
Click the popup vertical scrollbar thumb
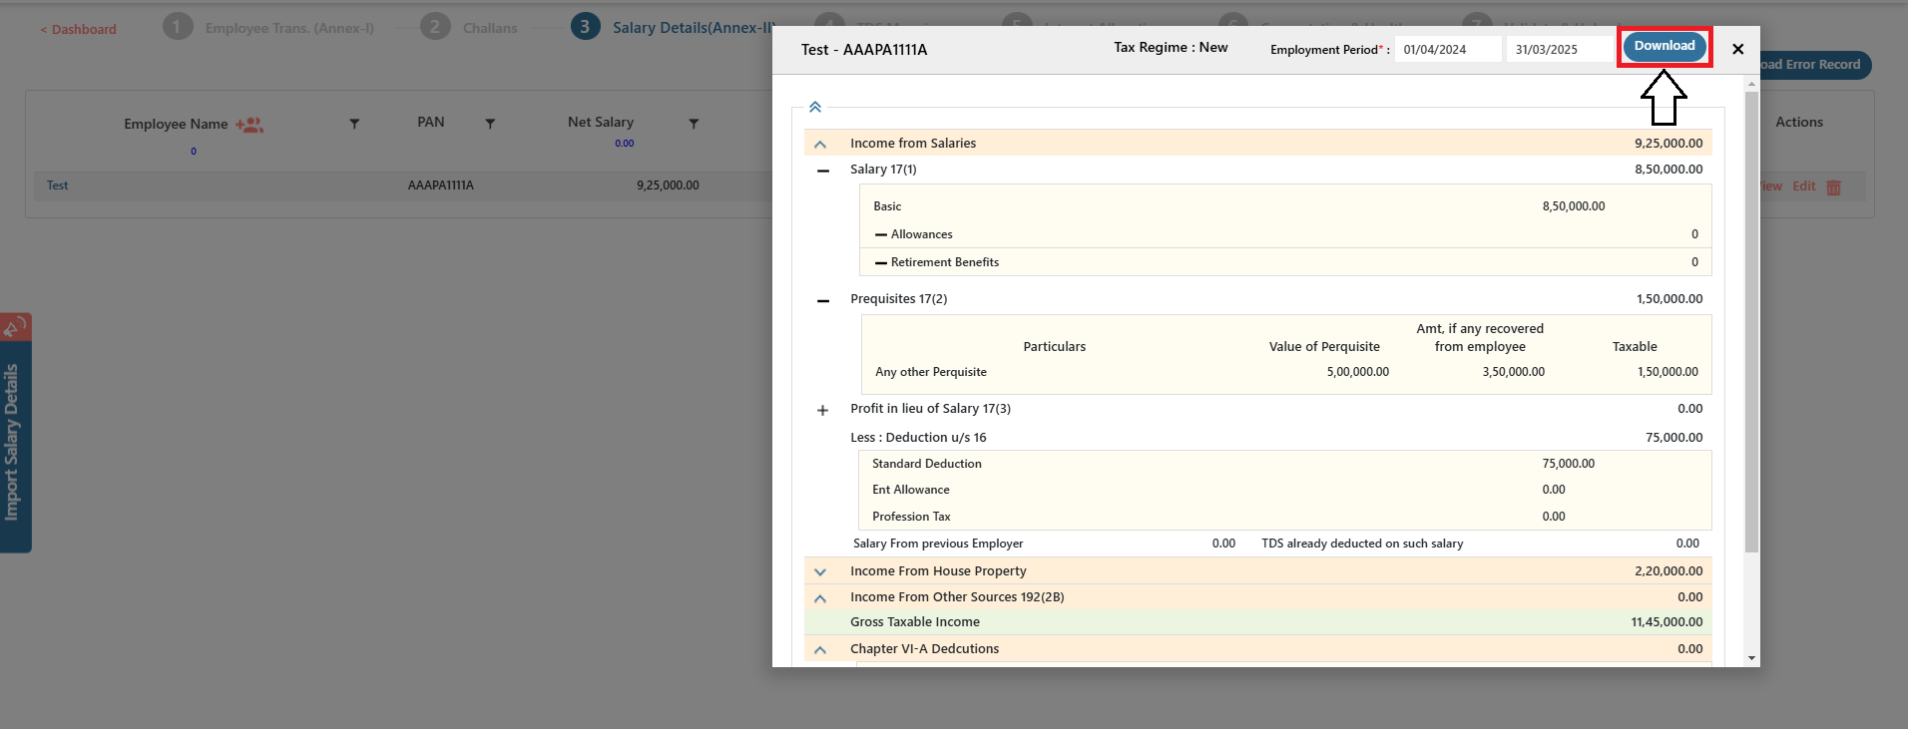1751,322
